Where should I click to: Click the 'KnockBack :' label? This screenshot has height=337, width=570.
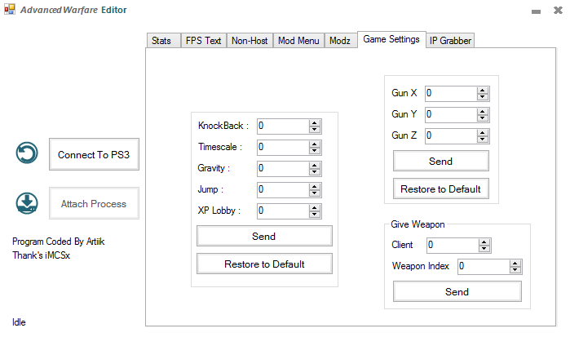click(223, 126)
